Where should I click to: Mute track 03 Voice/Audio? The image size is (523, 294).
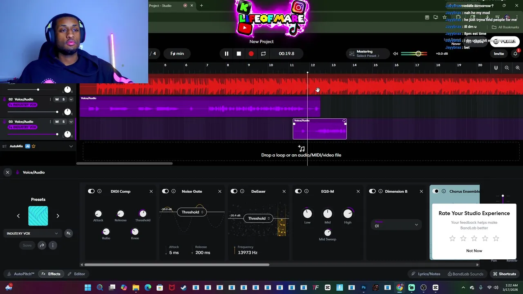57,122
